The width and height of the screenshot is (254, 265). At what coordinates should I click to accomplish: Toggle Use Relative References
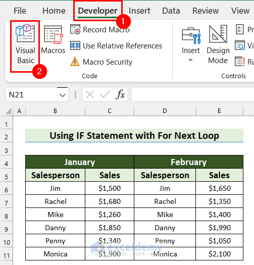pyautogui.click(x=116, y=46)
